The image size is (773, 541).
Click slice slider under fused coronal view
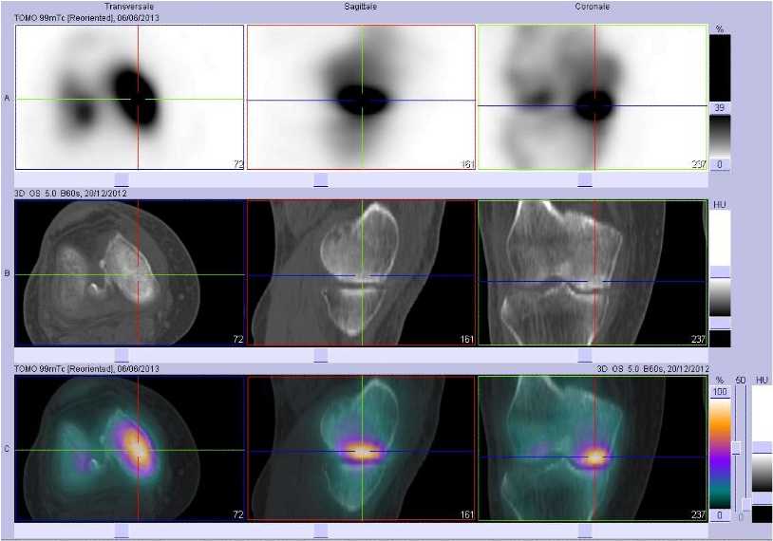click(585, 531)
